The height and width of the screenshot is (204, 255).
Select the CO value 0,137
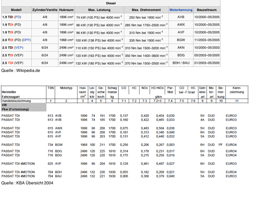point(124,116)
